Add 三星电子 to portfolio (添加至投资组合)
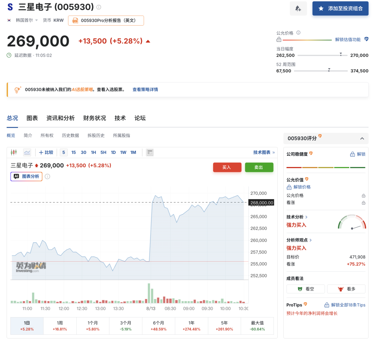The width and height of the screenshot is (373, 342). (340, 9)
